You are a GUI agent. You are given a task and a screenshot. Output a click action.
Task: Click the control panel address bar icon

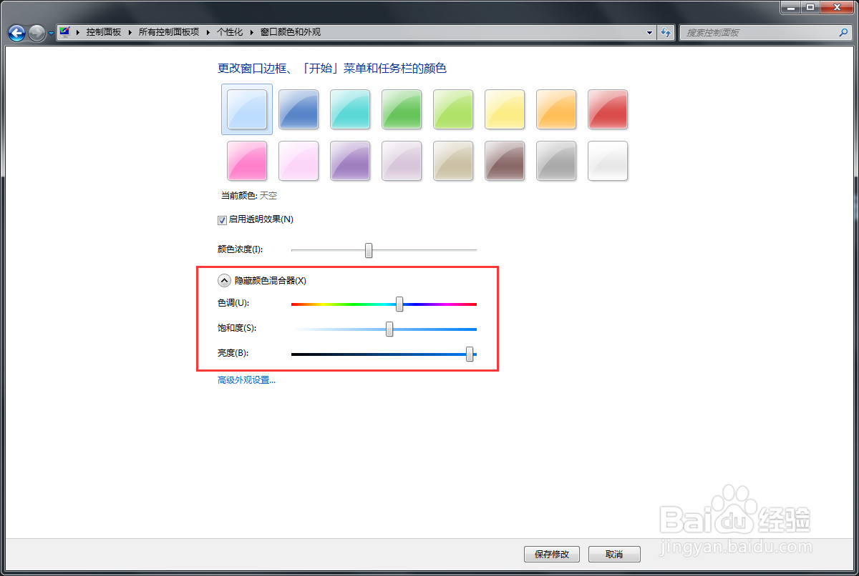pyautogui.click(x=65, y=32)
